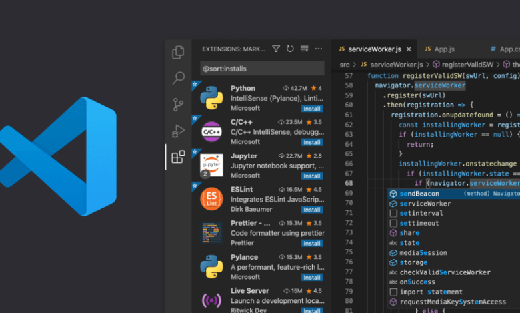This screenshot has width=520, height=313.
Task: Click the ESLint extension title
Action: pyautogui.click(x=241, y=189)
